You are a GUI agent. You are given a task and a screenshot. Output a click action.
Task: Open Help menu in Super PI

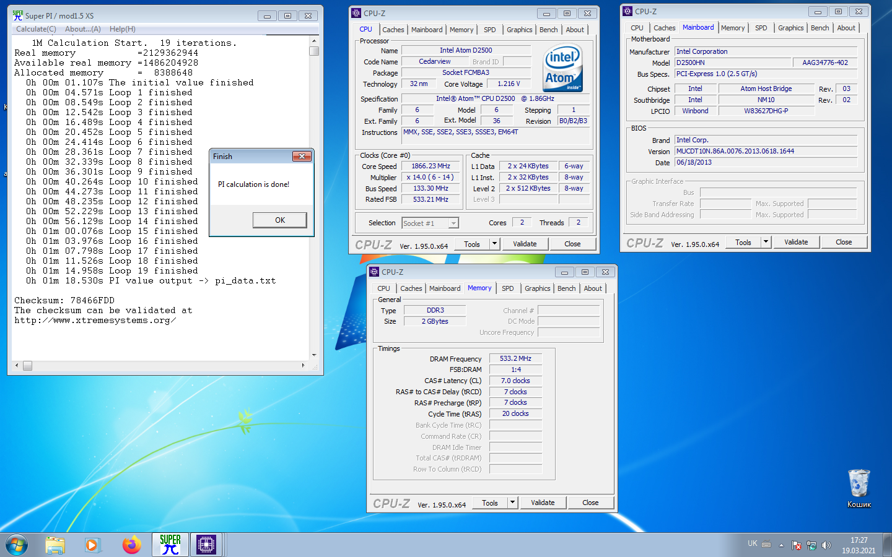coord(122,29)
